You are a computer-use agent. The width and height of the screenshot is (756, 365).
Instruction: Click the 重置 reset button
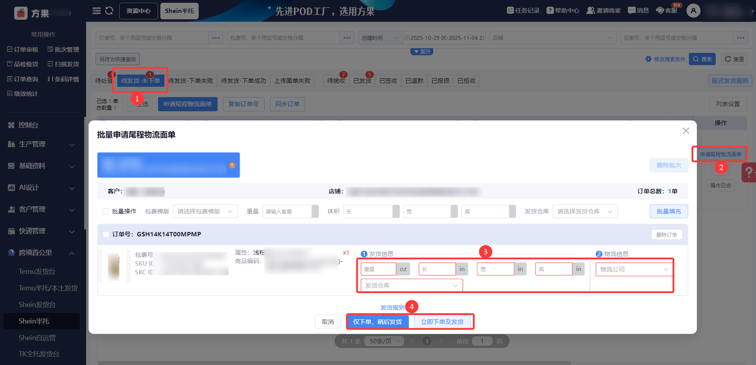coord(734,59)
